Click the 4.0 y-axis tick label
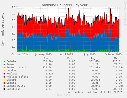The height and width of the screenshot is (98, 127). (x=14, y=27)
